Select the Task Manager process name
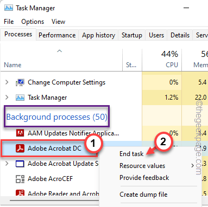 click(x=47, y=98)
